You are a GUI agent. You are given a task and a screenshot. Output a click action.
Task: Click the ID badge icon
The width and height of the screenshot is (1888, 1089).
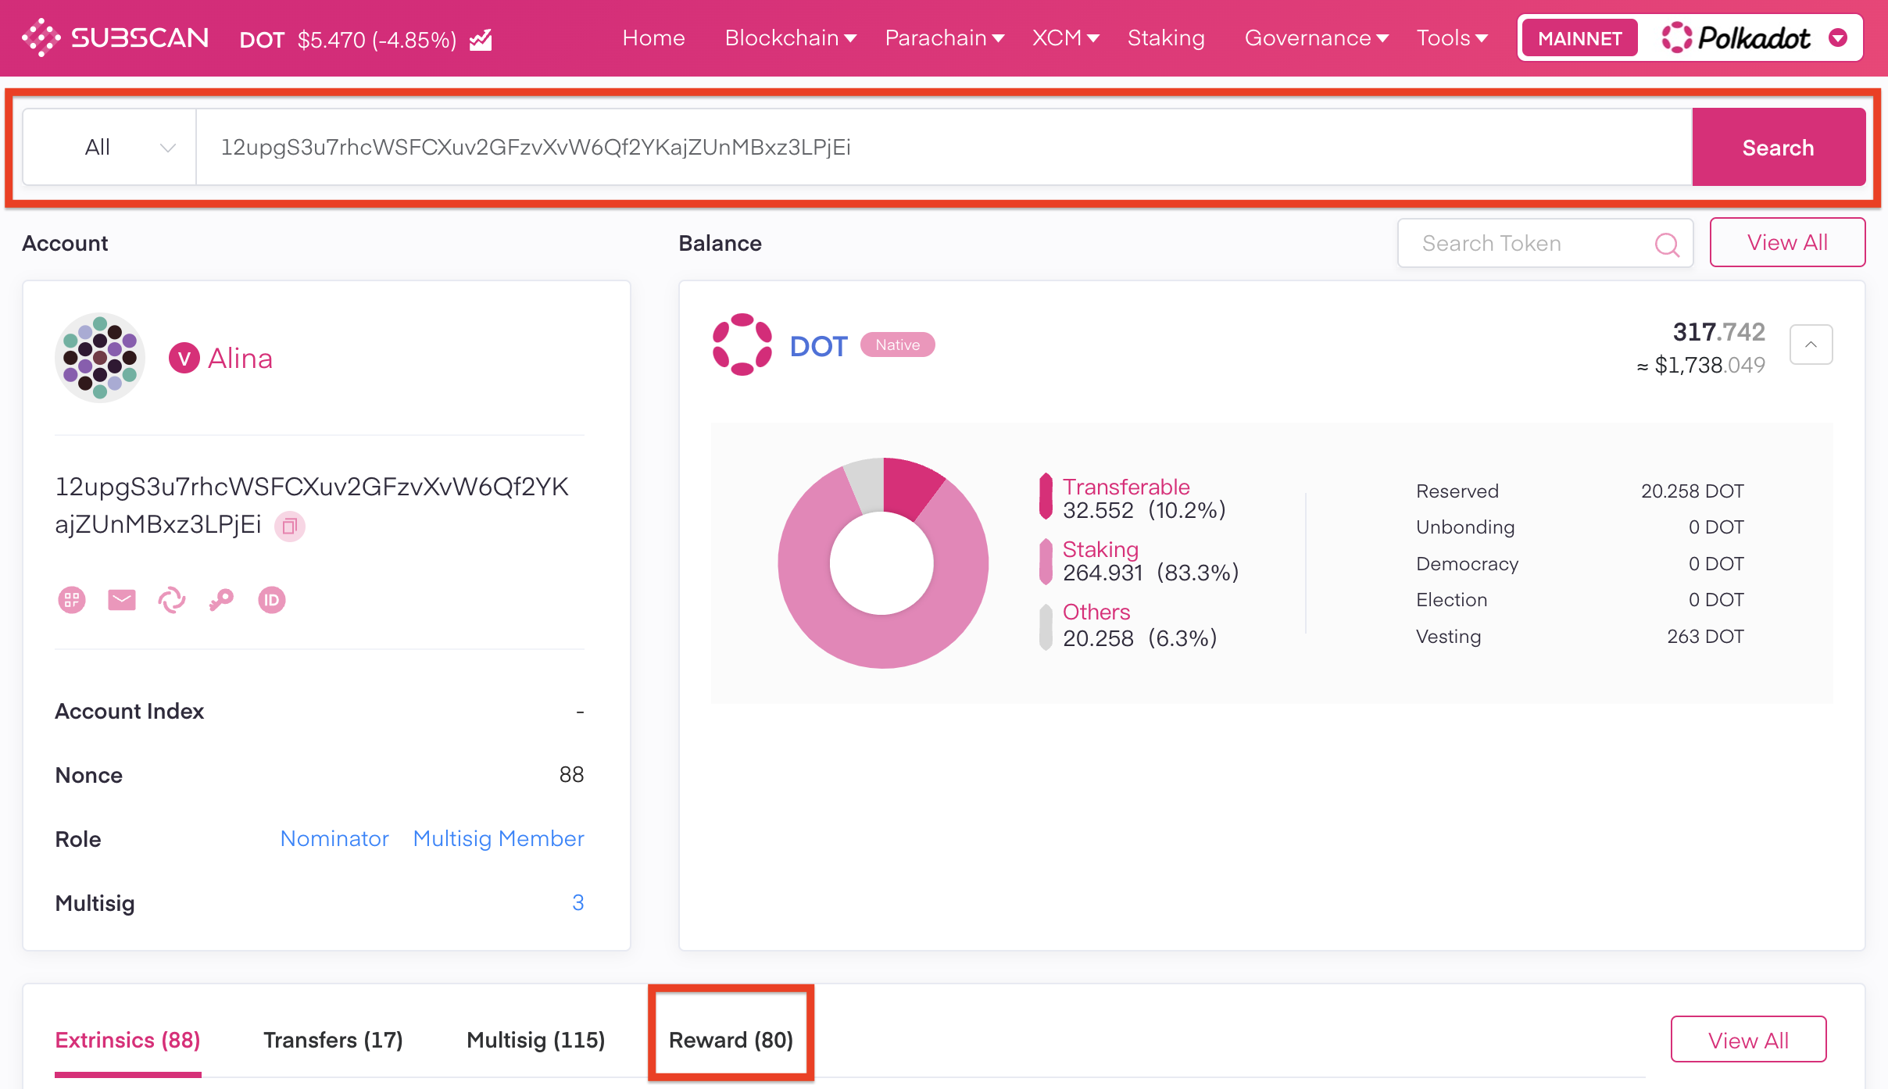pos(272,600)
